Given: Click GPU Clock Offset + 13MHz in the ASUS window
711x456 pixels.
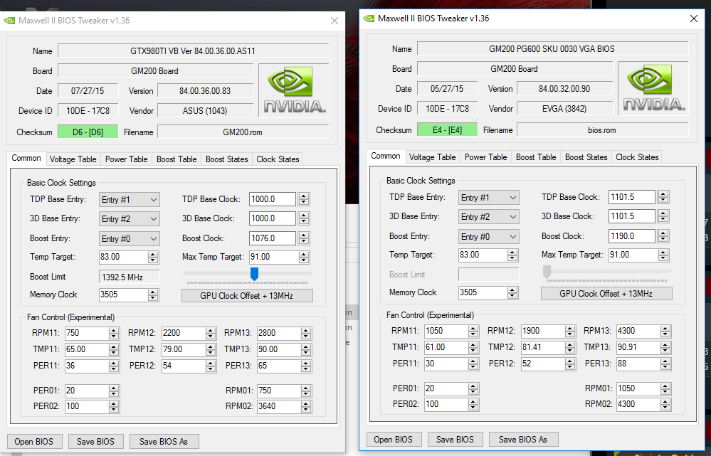Looking at the screenshot, I should [247, 295].
